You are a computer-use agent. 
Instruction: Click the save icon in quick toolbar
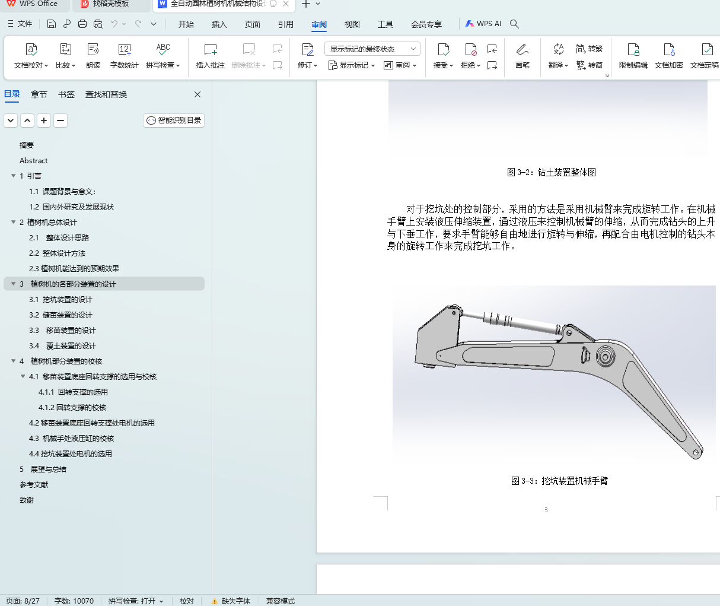coord(52,24)
